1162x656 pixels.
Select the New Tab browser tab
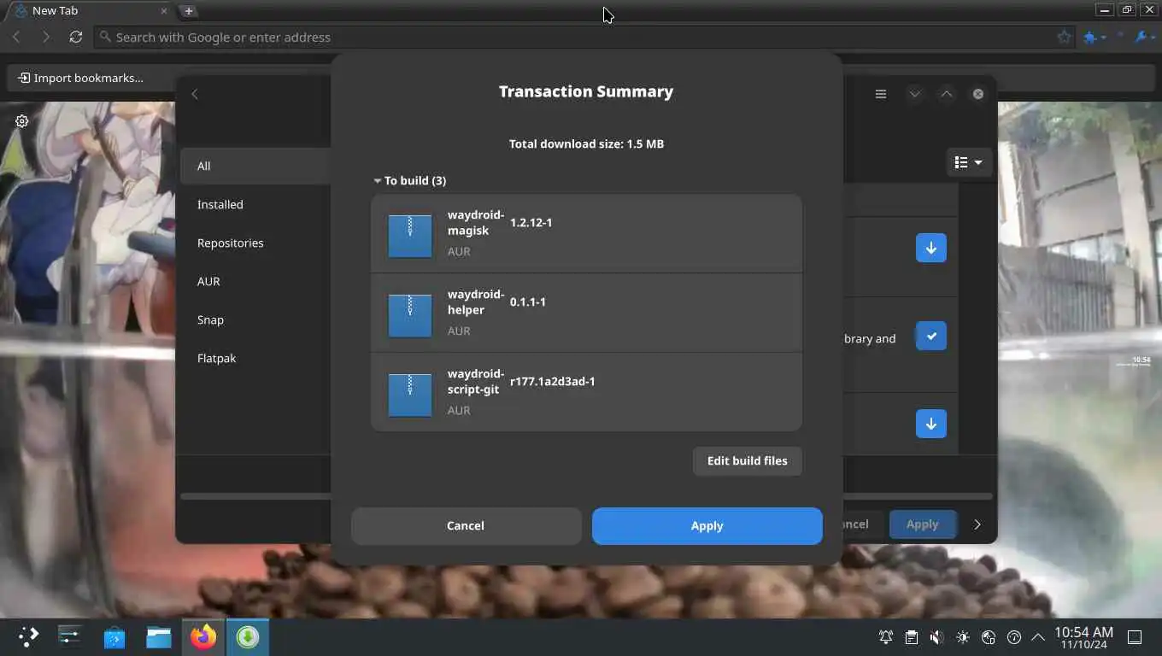pyautogui.click(x=88, y=11)
